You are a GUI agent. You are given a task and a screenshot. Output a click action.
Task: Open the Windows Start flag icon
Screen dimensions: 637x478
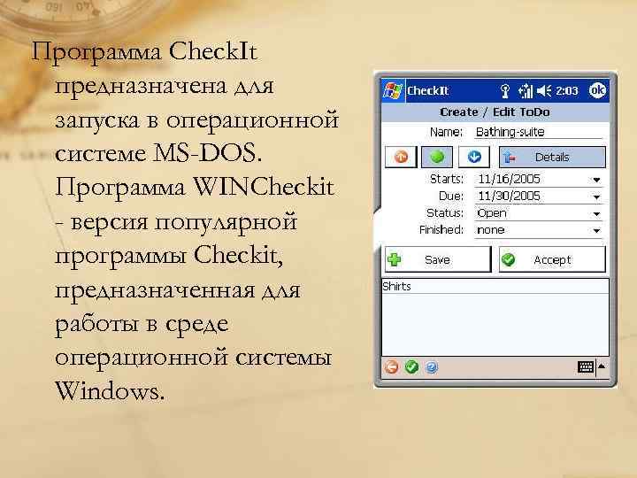point(393,90)
